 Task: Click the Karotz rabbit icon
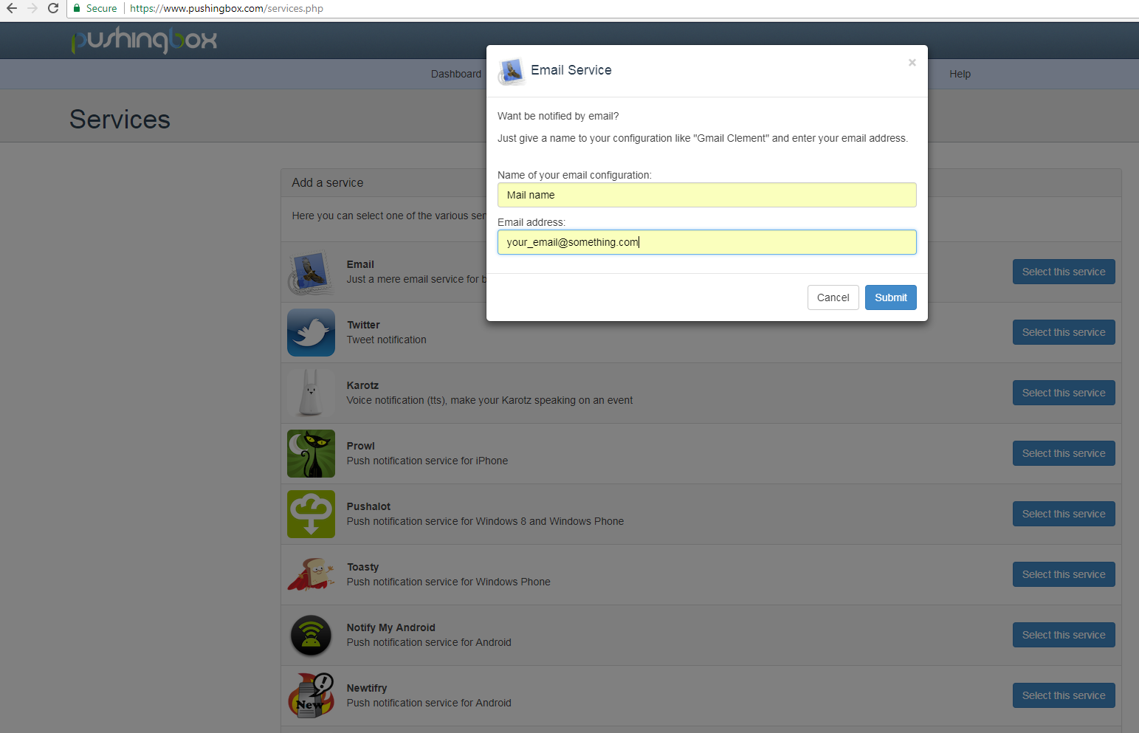(311, 393)
